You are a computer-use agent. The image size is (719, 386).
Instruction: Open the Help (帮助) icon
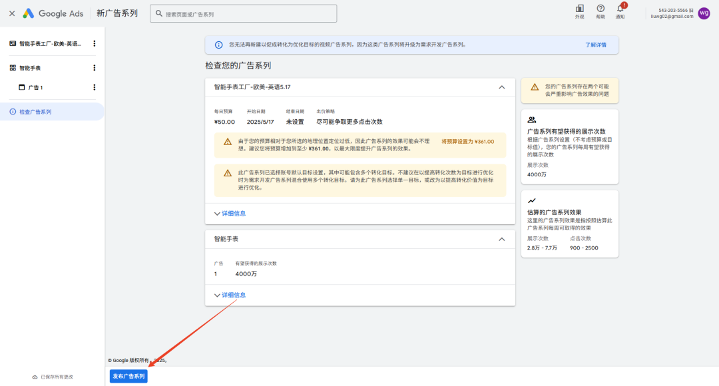[600, 9]
